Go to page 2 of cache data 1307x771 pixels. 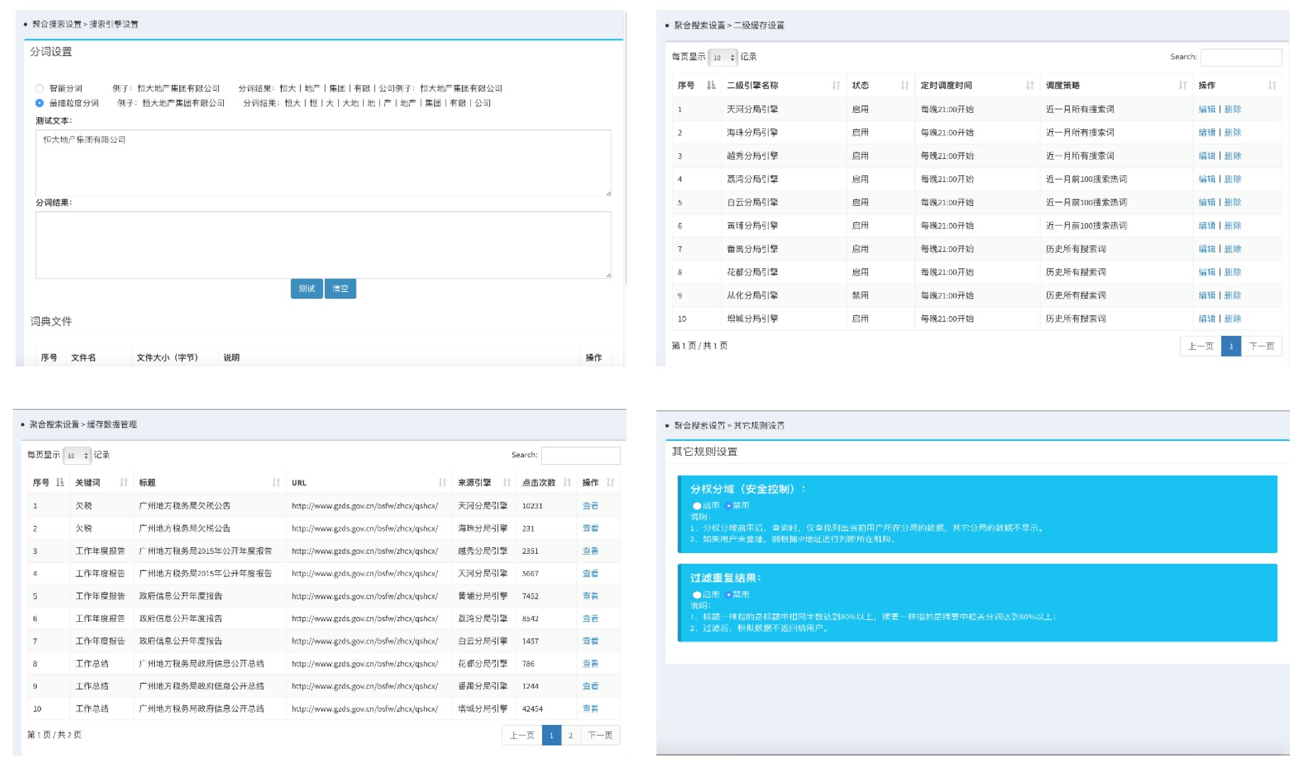[570, 736]
